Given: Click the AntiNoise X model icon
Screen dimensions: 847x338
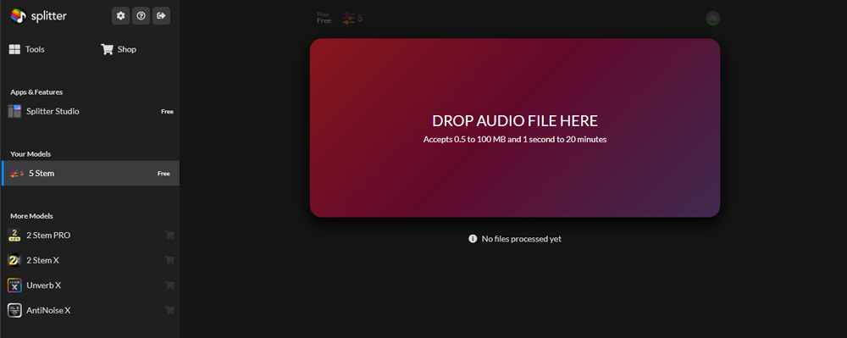Looking at the screenshot, I should (x=14, y=310).
